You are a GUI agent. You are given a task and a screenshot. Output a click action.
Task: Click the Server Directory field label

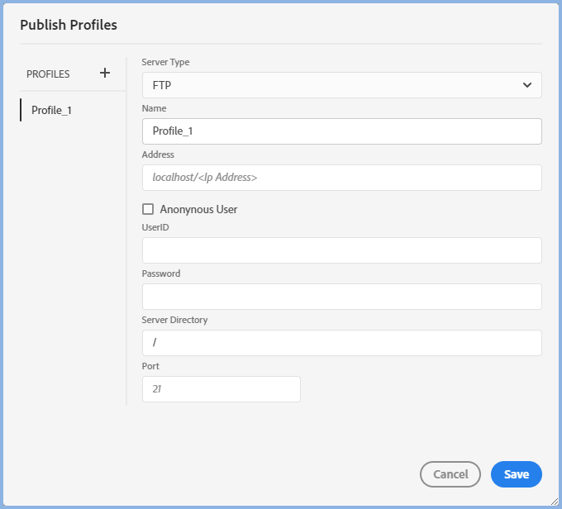click(174, 320)
